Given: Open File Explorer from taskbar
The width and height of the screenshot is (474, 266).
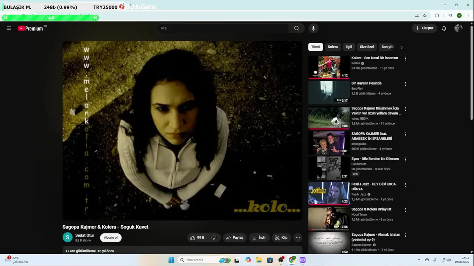Looking at the screenshot, I should click(259, 260).
